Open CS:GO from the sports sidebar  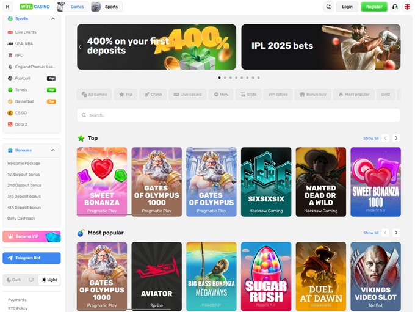point(21,113)
